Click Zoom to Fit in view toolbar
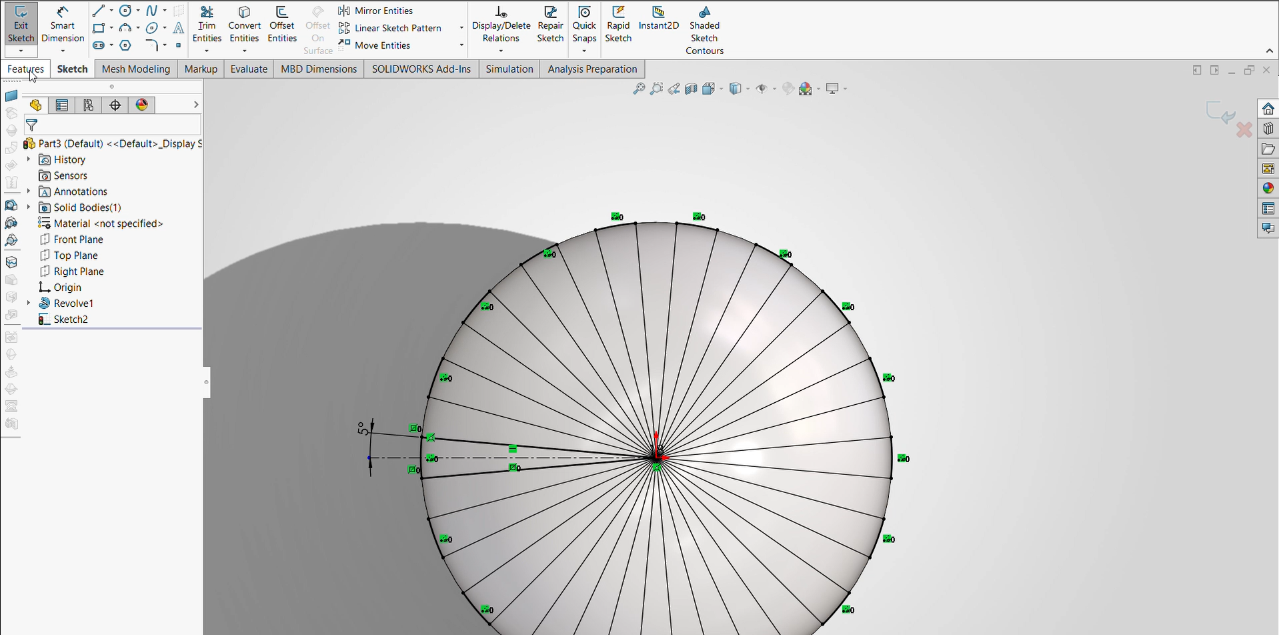1279x635 pixels. [639, 89]
